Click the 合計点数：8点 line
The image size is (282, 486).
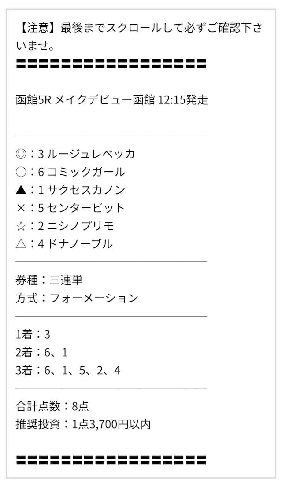coord(52,406)
